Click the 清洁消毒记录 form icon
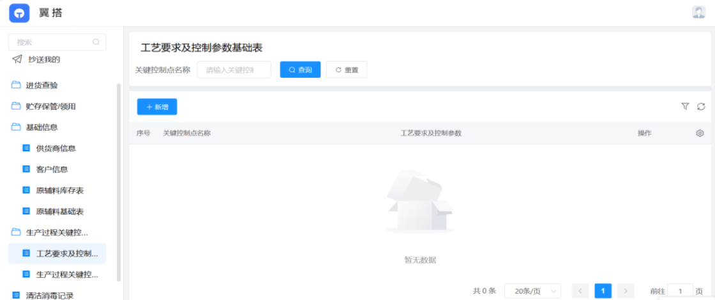The width and height of the screenshot is (715, 300). pyautogui.click(x=16, y=296)
